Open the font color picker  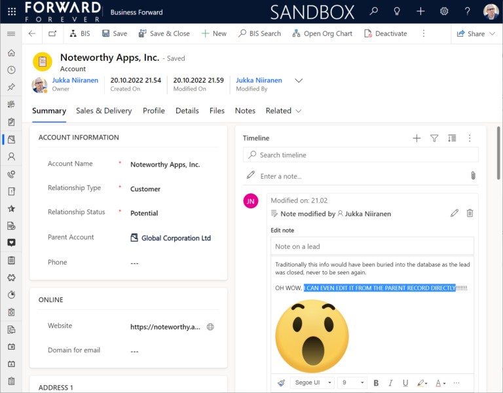pyautogui.click(x=440, y=383)
